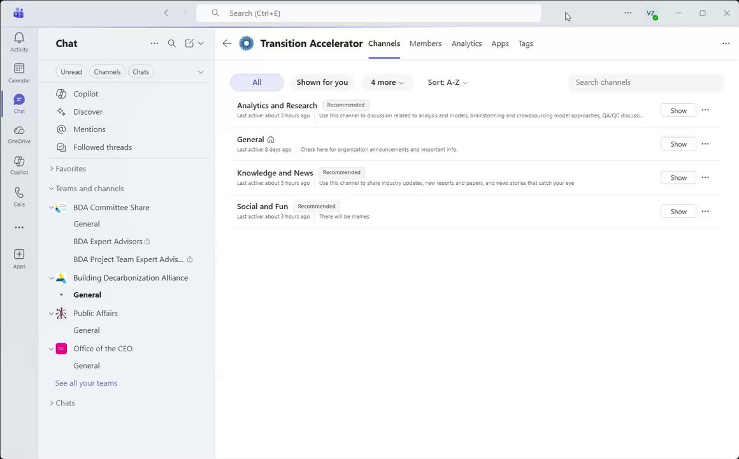
Task: Open the Calls phone icon
Action: (19, 197)
